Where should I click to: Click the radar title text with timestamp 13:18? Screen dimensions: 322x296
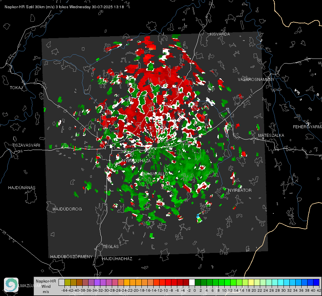point(64,7)
